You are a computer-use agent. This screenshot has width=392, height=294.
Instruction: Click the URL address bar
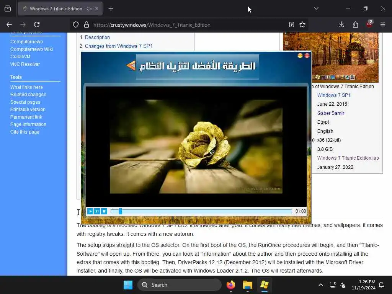189,25
